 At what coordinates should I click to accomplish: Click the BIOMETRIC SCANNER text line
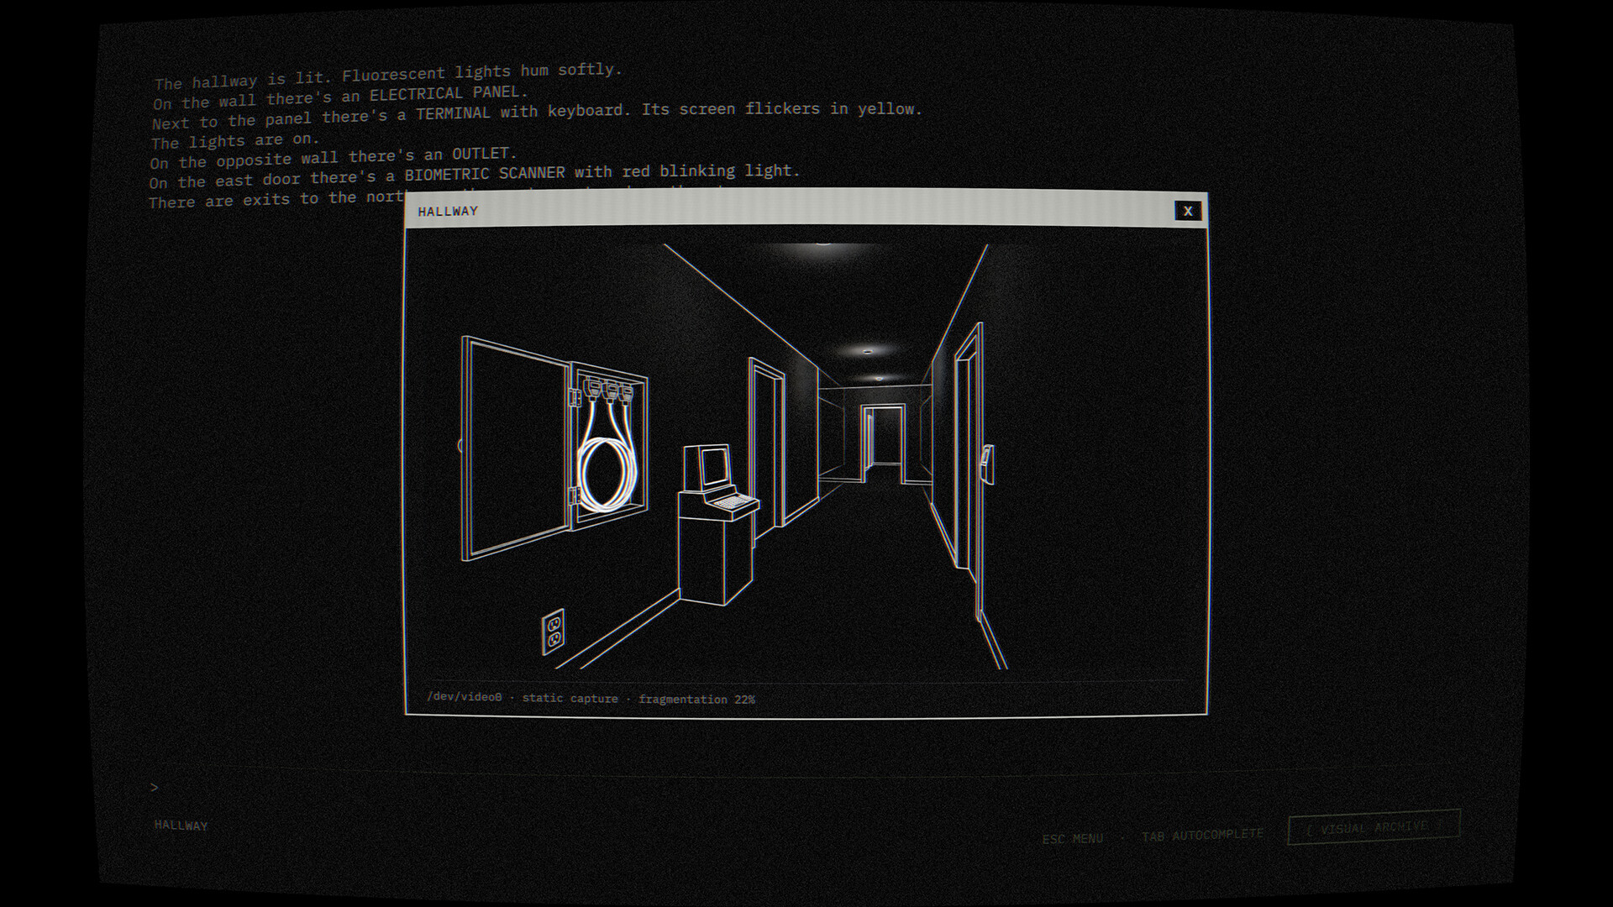[x=475, y=176]
